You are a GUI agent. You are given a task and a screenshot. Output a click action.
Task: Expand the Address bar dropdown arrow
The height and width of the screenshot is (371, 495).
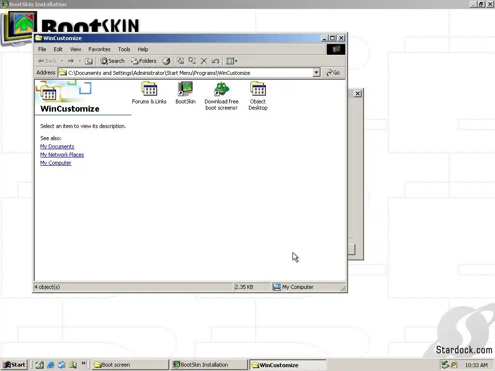[316, 73]
